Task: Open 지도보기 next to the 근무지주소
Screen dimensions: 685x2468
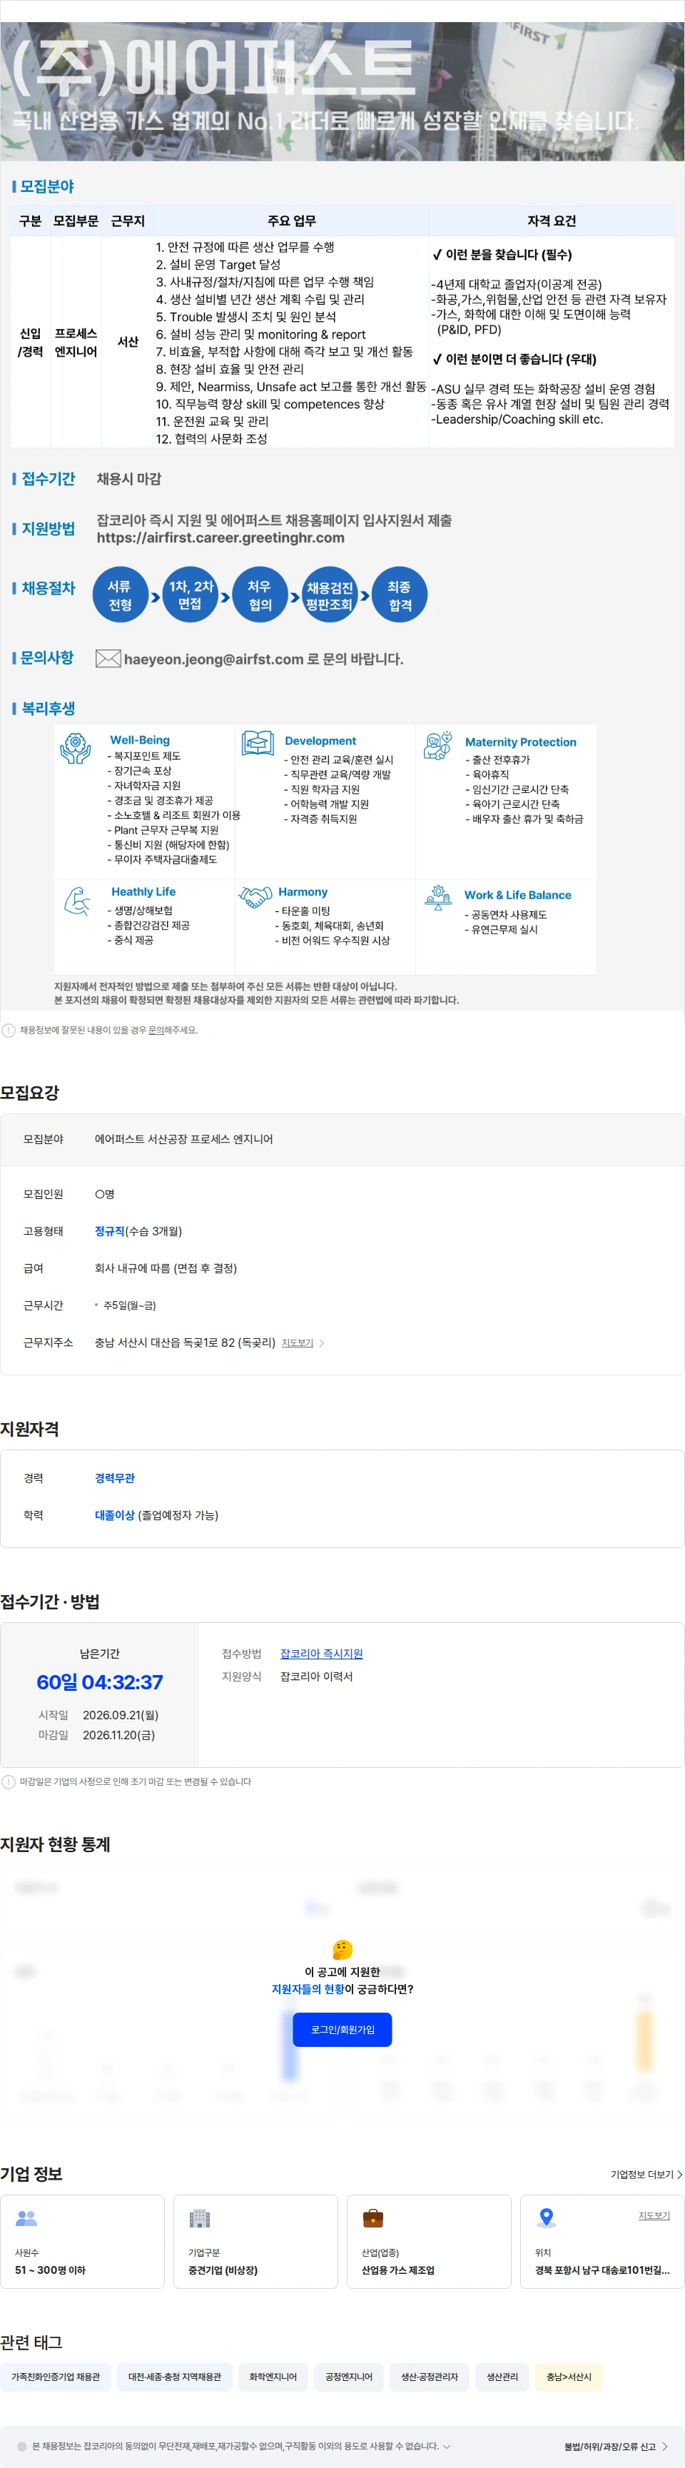Action: coord(297,1342)
